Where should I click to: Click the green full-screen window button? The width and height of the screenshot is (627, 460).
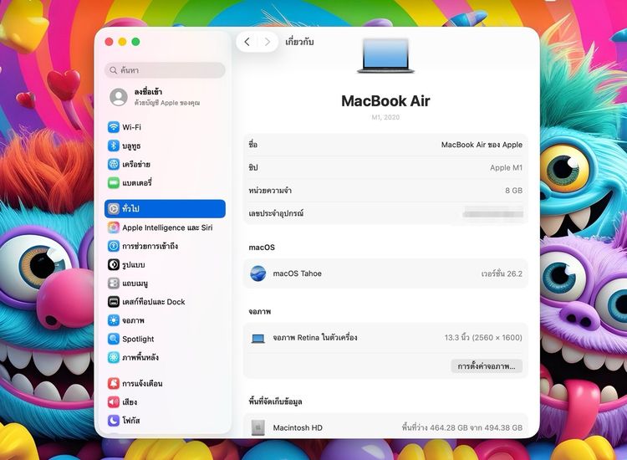pyautogui.click(x=136, y=42)
